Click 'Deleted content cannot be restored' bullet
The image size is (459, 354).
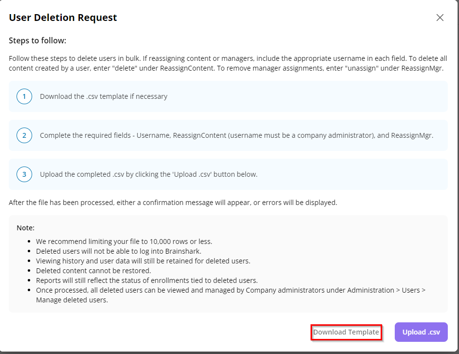pos(93,271)
